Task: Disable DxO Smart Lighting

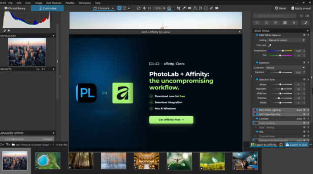Action: [257, 110]
